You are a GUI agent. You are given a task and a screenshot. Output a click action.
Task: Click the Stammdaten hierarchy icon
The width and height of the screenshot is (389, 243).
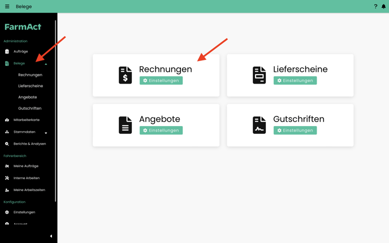pyautogui.click(x=7, y=132)
